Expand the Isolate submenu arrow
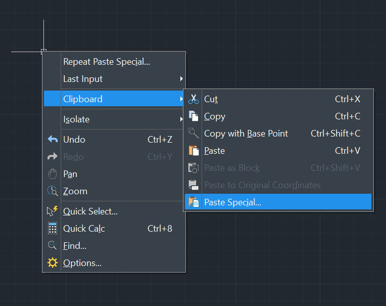The height and width of the screenshot is (306, 386). (181, 119)
